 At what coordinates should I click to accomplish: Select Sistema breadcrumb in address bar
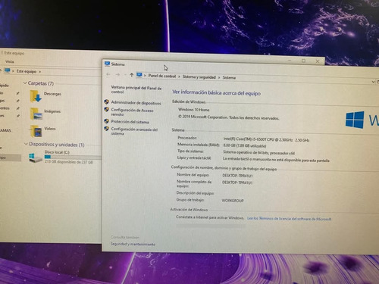229,77
